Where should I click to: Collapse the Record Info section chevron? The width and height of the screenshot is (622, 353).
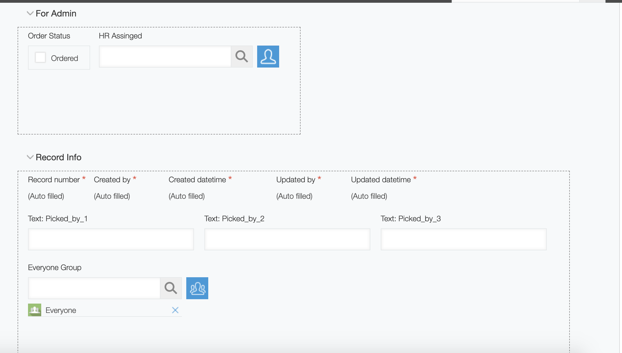click(x=30, y=157)
